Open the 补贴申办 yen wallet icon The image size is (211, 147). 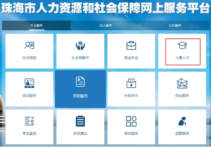(x=131, y=83)
